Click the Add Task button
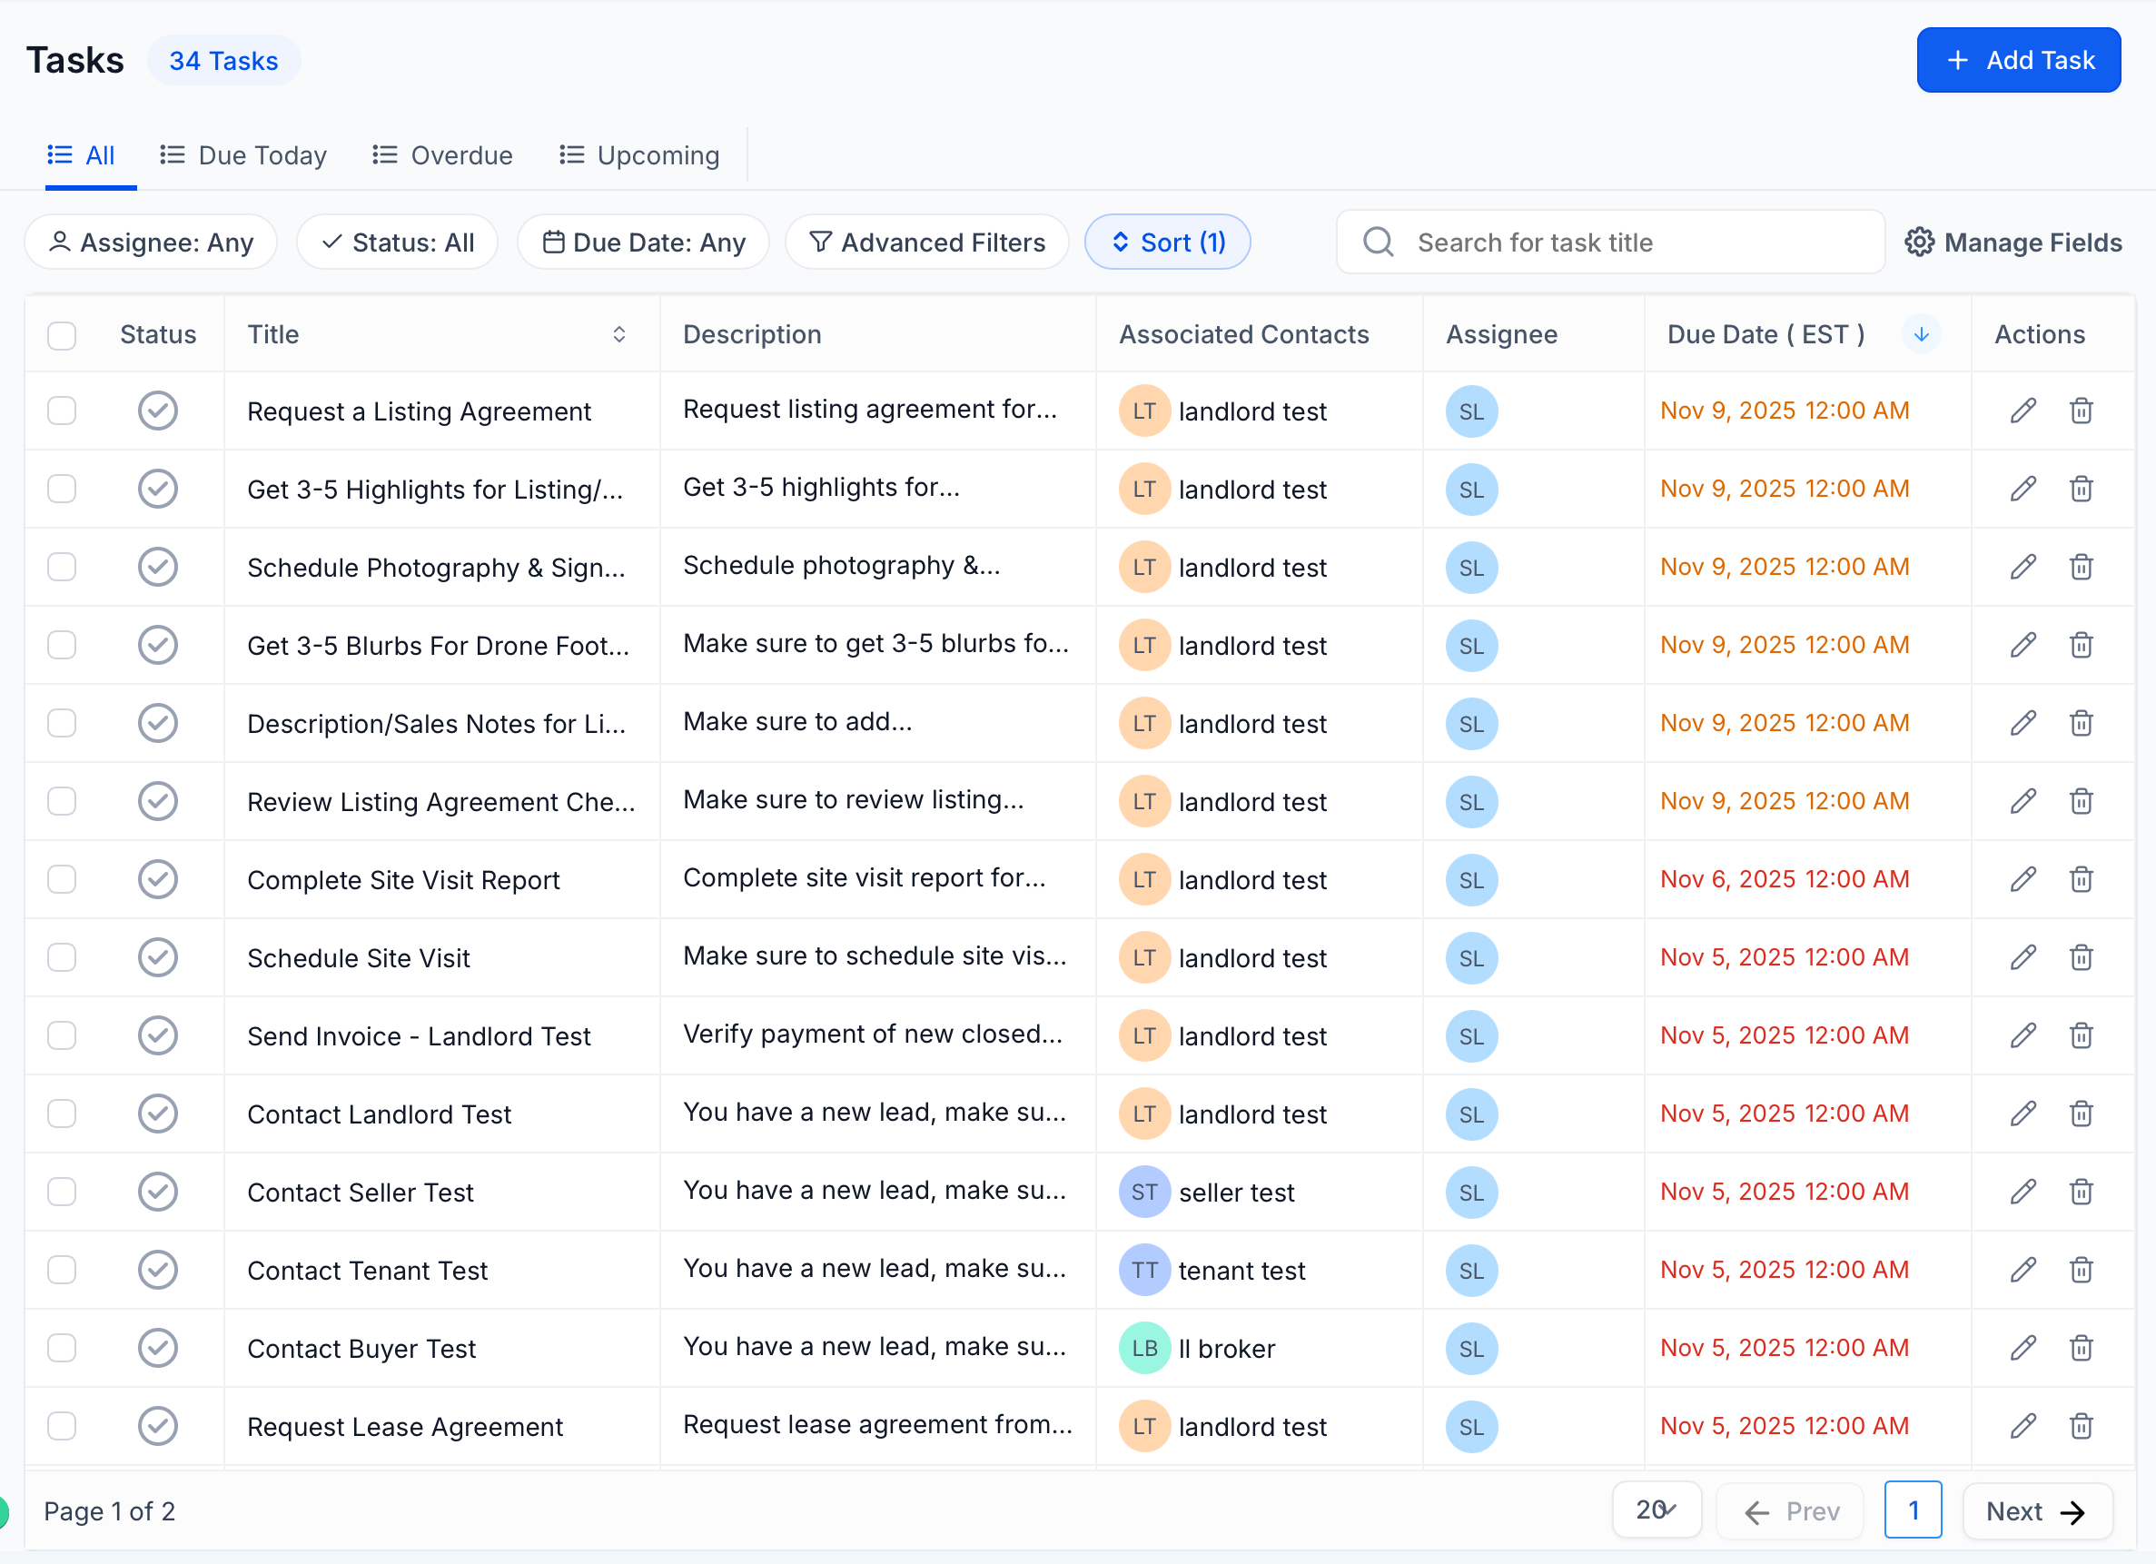 (2018, 60)
